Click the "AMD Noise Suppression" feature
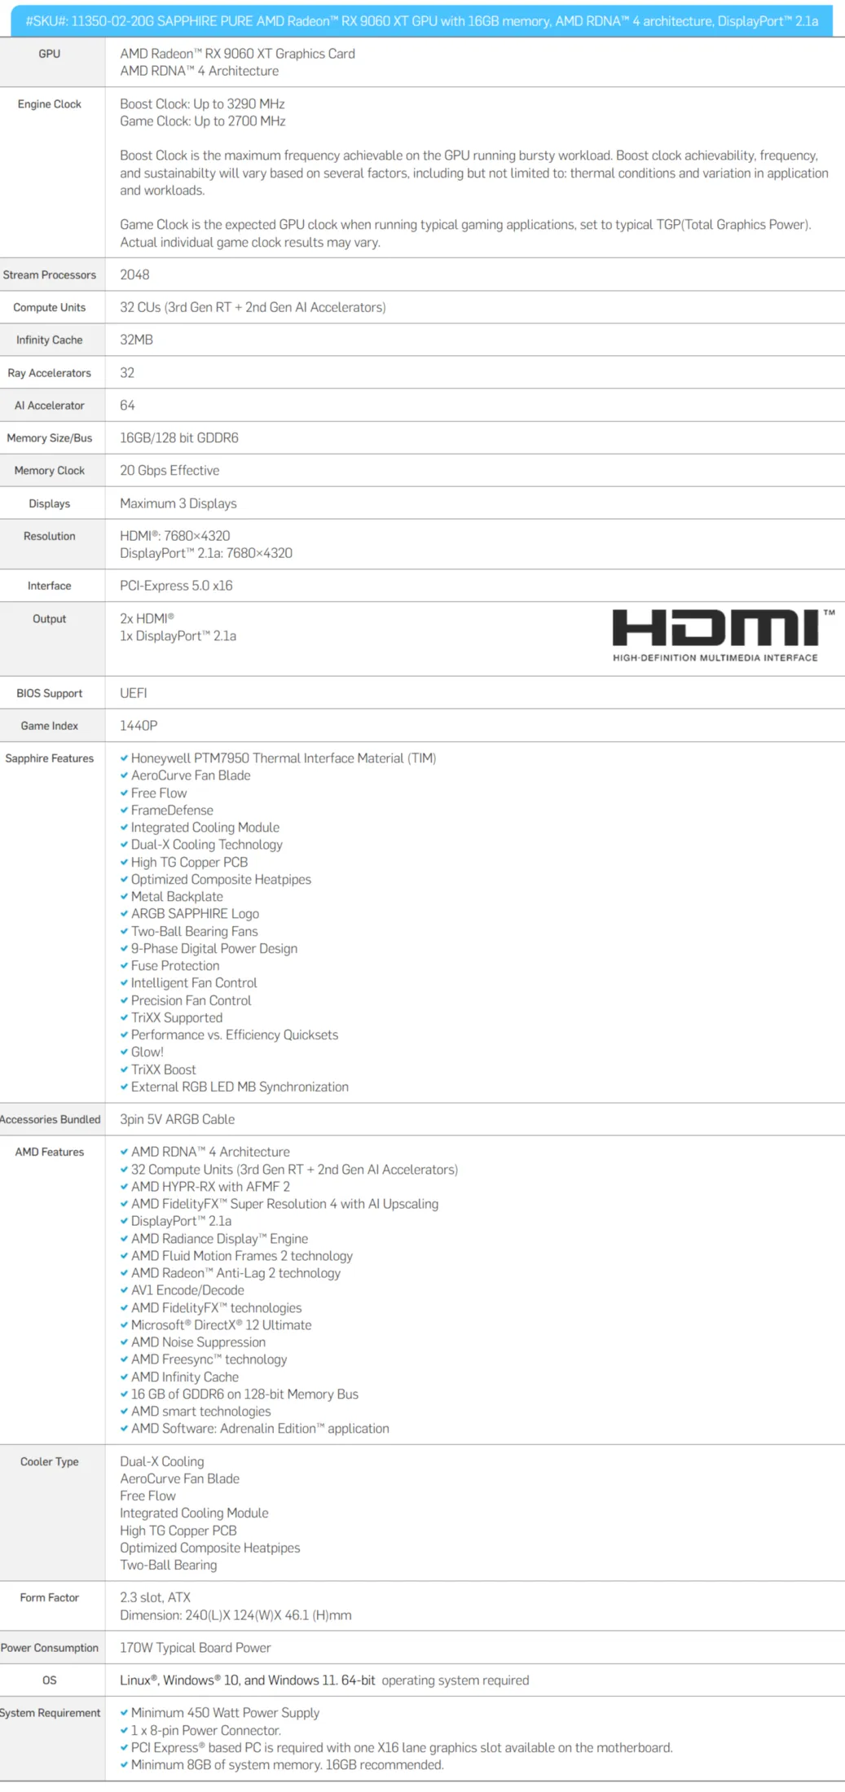845x1792 pixels. pos(198,1342)
